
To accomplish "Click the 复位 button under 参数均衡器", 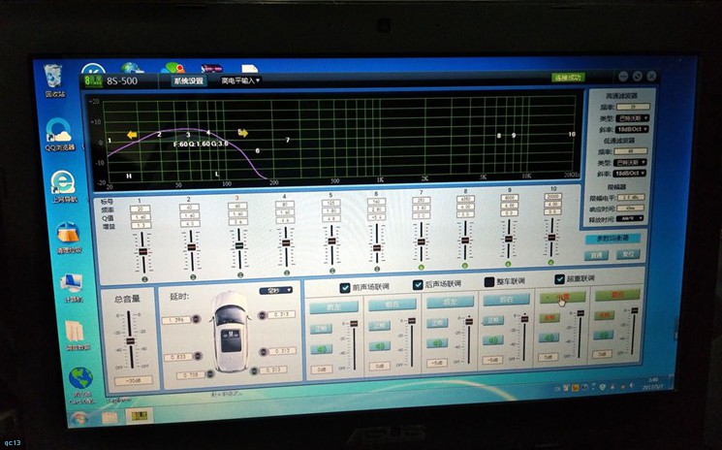I will (628, 254).
